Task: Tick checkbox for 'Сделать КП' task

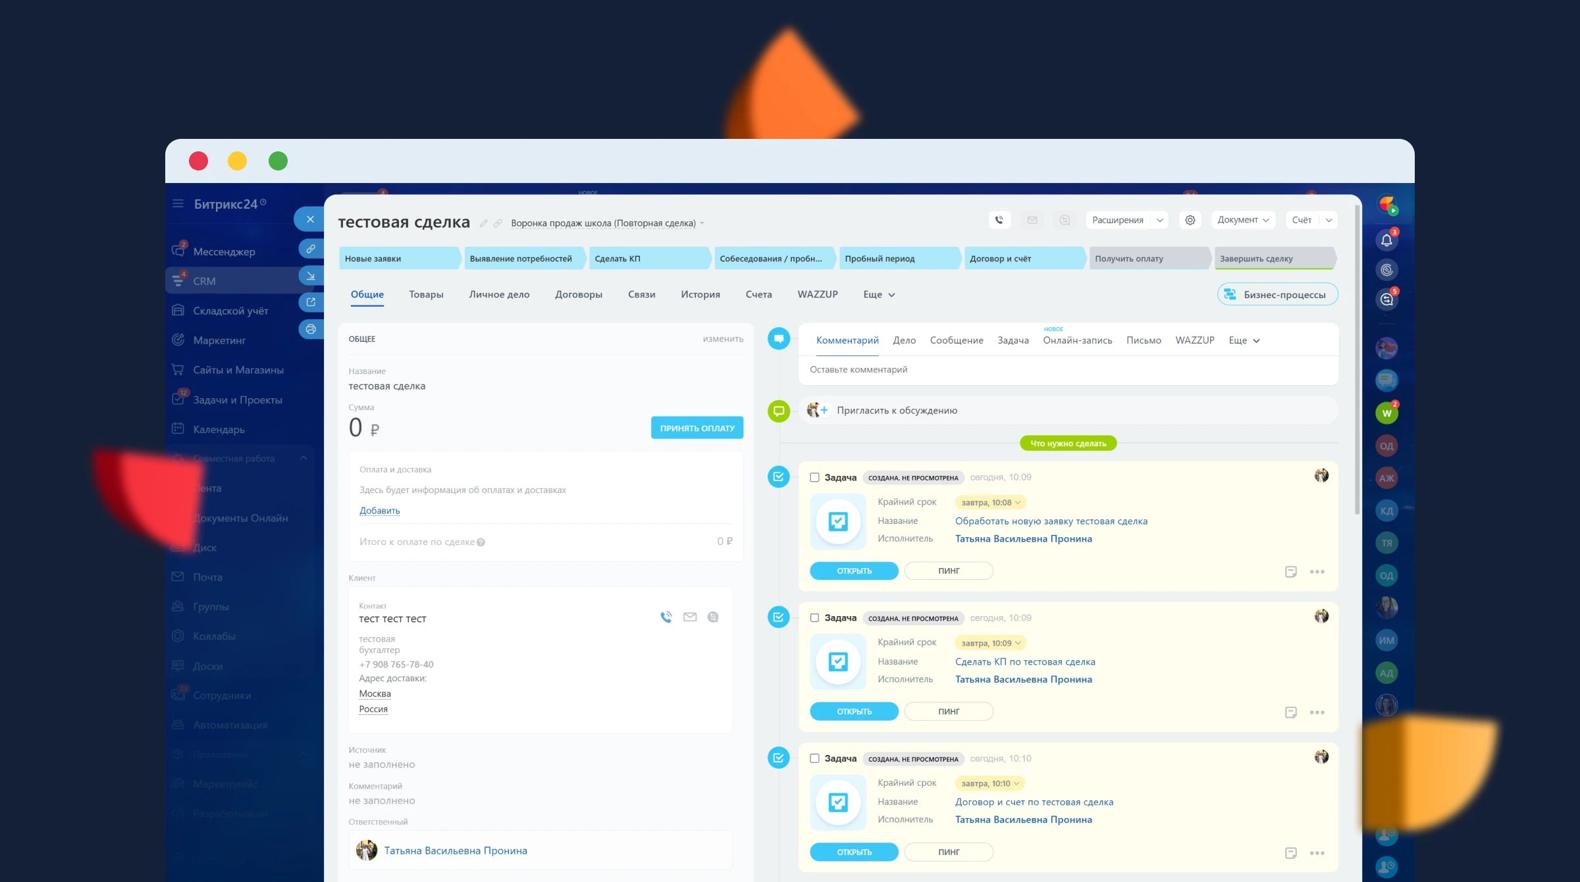Action: point(814,618)
